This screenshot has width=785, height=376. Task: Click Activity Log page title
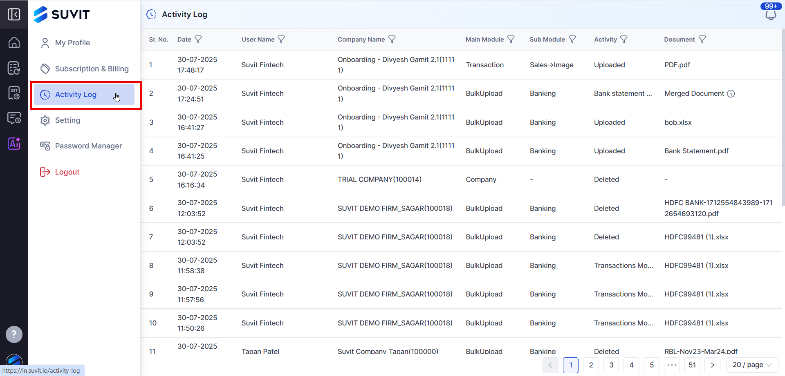click(184, 14)
